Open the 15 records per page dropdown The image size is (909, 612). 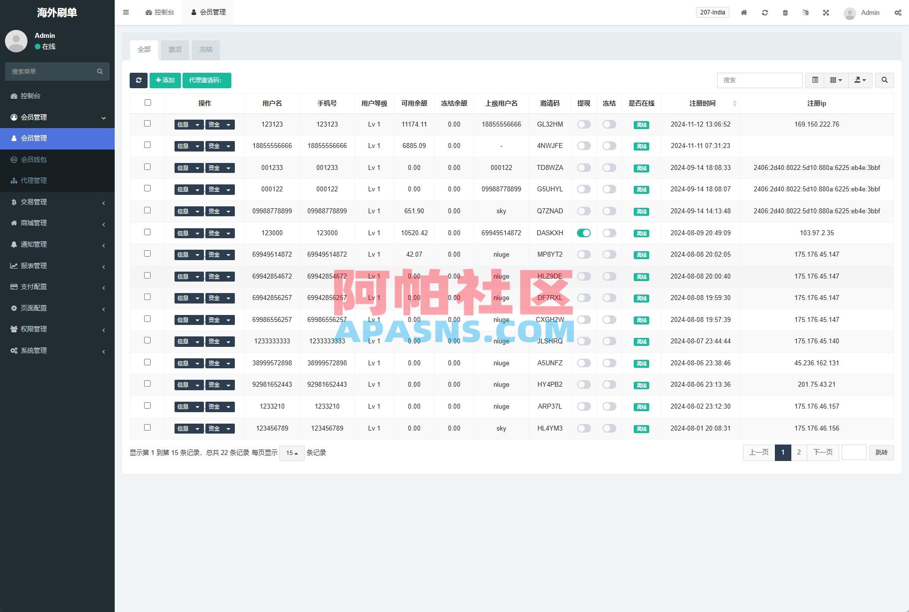pos(292,453)
